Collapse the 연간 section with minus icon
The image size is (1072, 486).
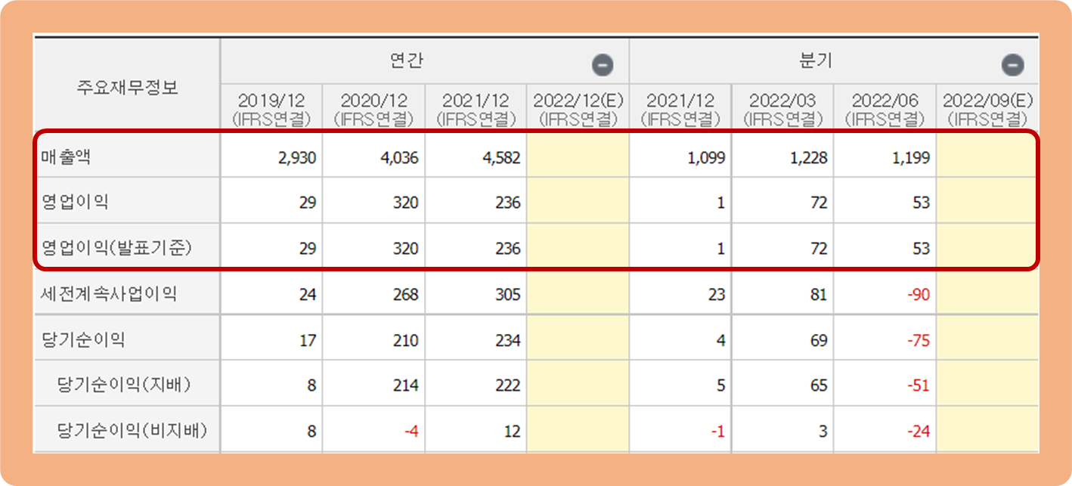click(x=603, y=65)
